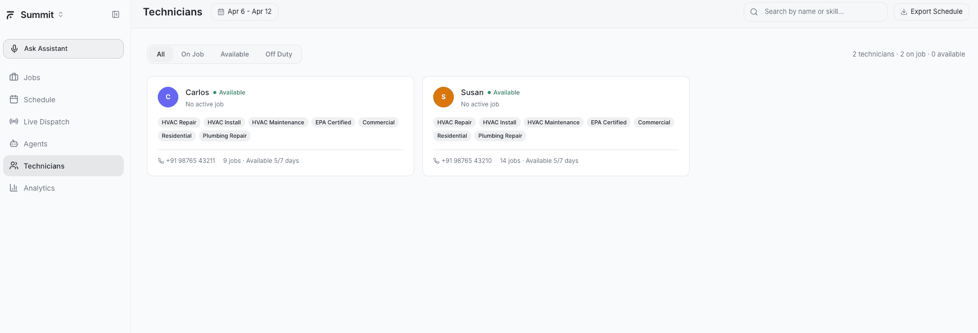Screen dimensions: 978x333
Task: Click Susan's EPA Certified tag
Action: 608,122
